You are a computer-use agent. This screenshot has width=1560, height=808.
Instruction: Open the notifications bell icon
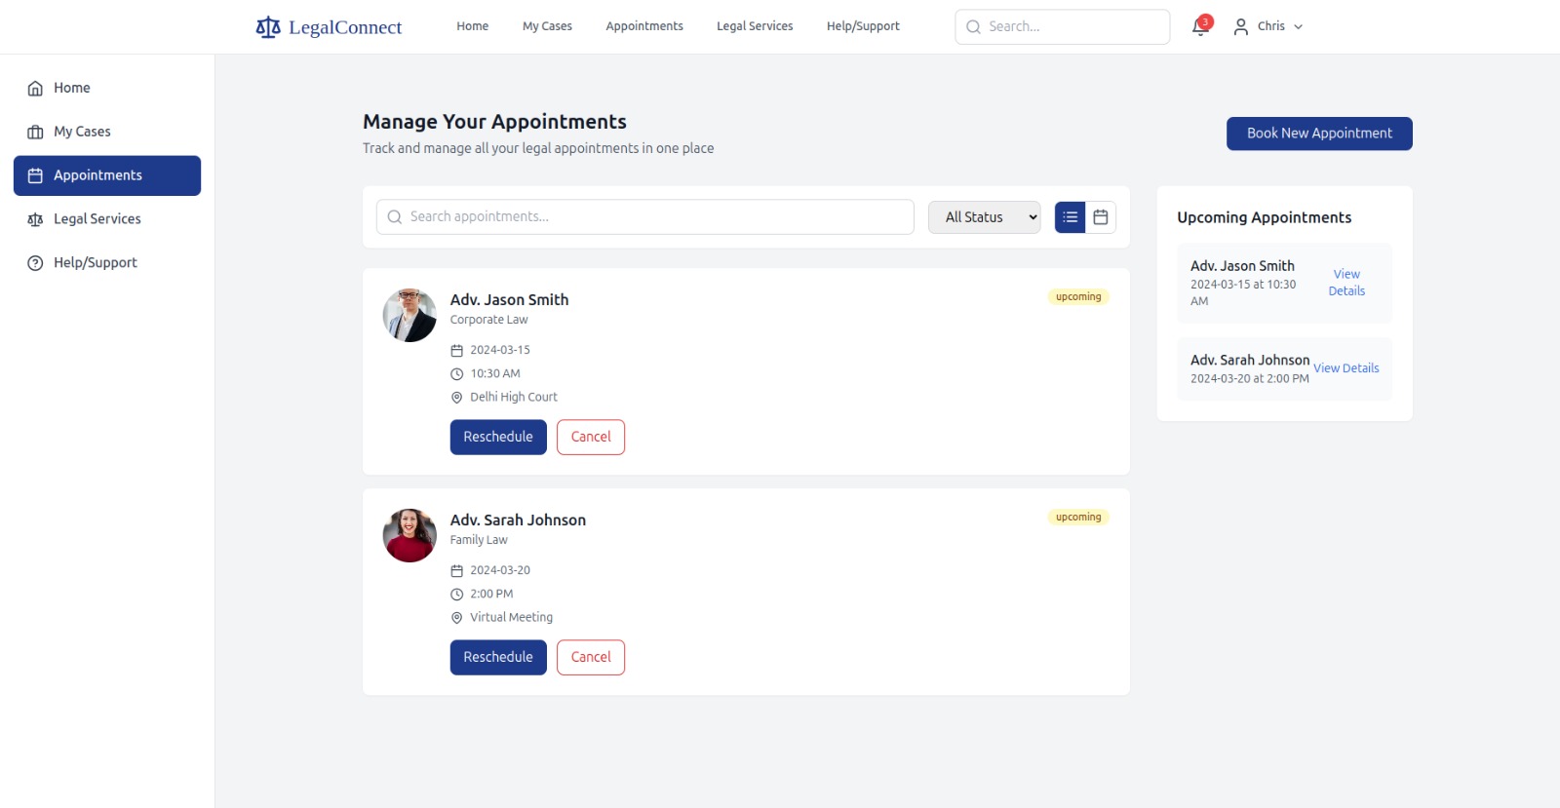pyautogui.click(x=1200, y=27)
